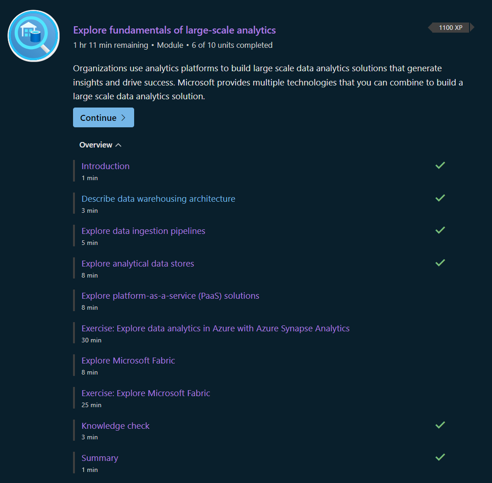The height and width of the screenshot is (483, 492).
Task: Open the Exercise: Explore Microsoft Fabric unit
Action: pyautogui.click(x=146, y=393)
